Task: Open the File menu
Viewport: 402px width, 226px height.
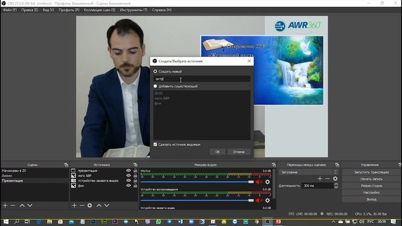Action: pos(10,10)
